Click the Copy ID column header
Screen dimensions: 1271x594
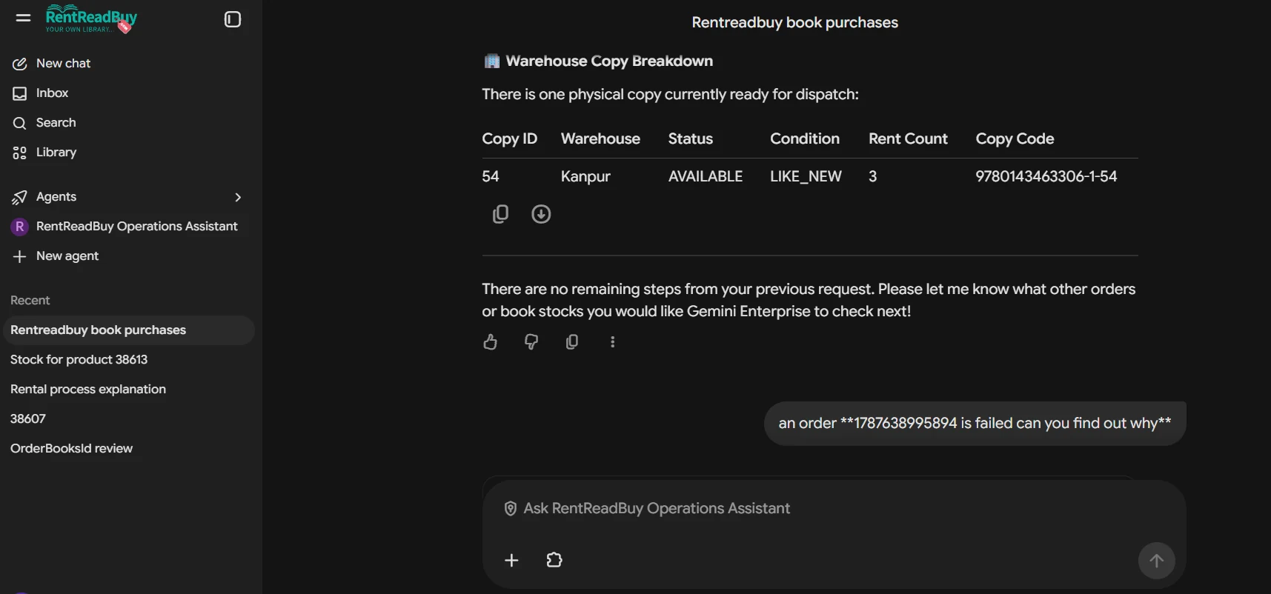pyautogui.click(x=509, y=139)
